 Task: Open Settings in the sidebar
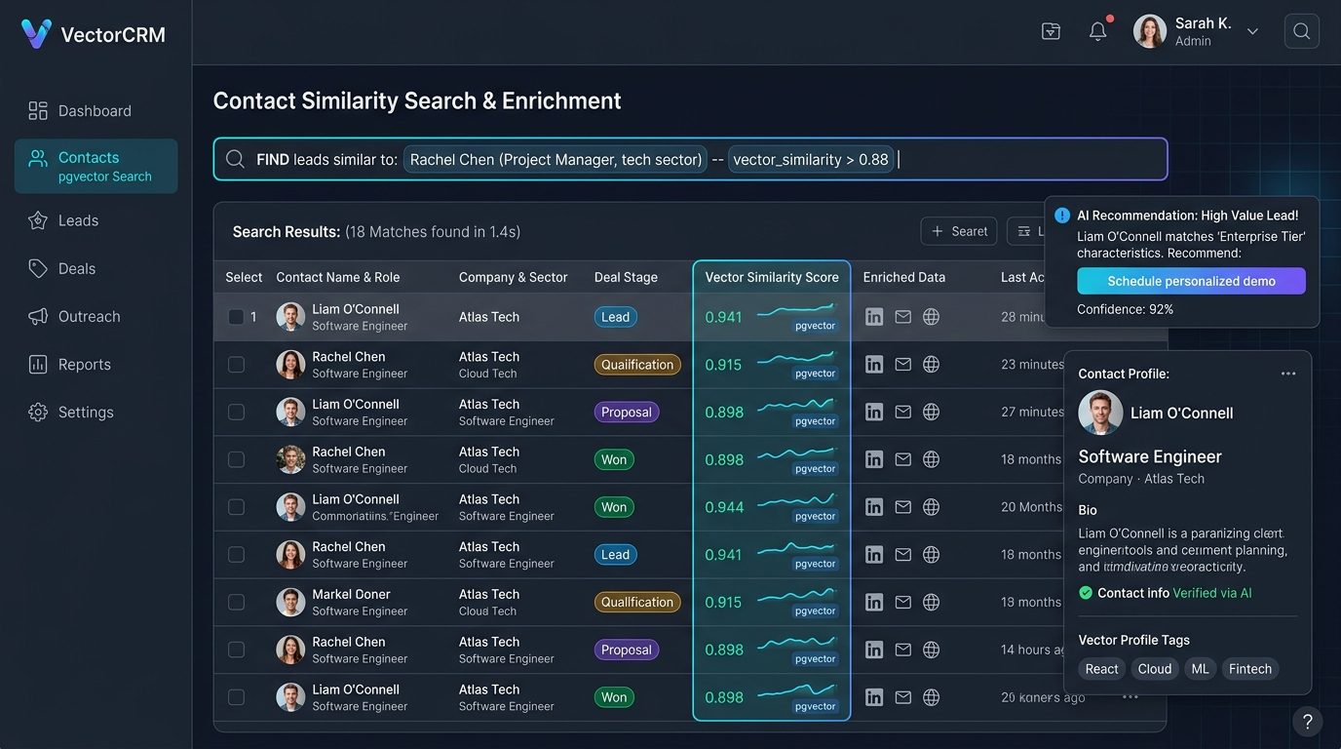pyautogui.click(x=96, y=412)
